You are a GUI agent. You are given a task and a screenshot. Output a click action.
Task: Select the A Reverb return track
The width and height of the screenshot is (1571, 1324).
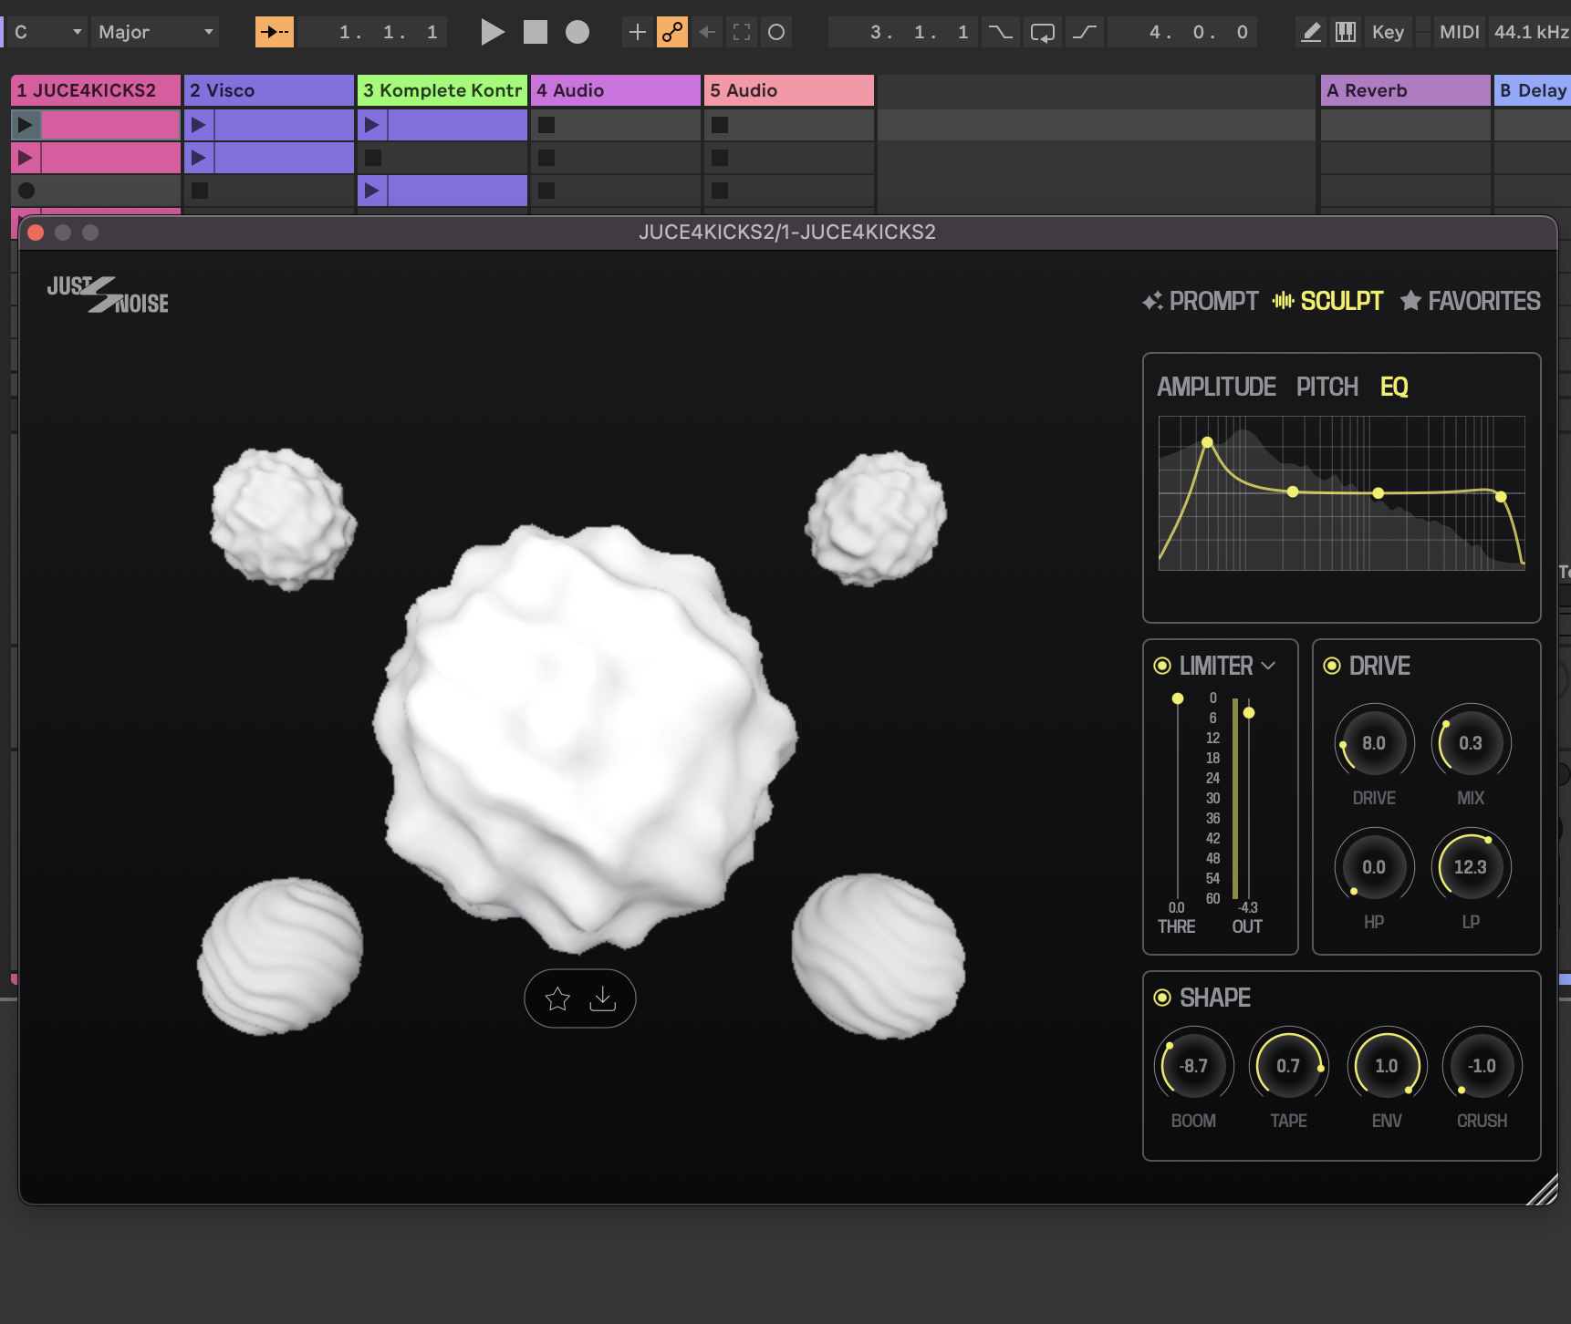pos(1405,90)
